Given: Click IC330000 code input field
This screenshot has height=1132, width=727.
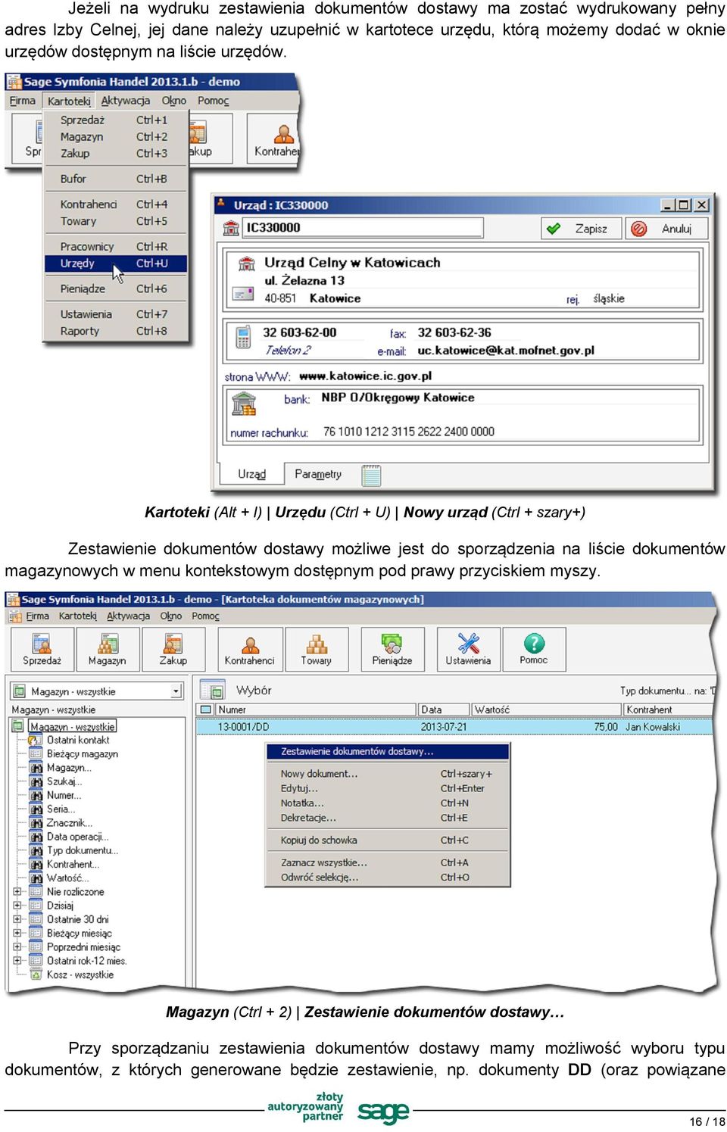Looking at the screenshot, I should click(363, 228).
